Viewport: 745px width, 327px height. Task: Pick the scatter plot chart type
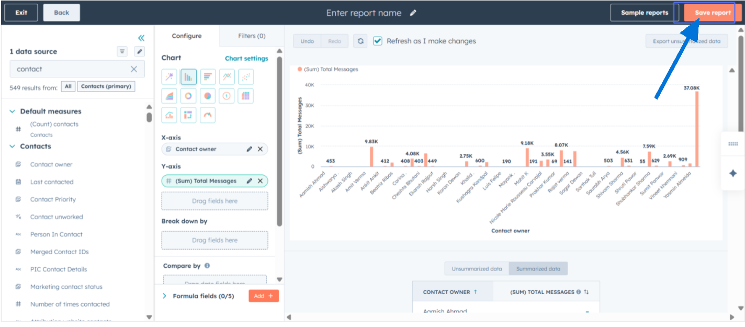tap(246, 77)
